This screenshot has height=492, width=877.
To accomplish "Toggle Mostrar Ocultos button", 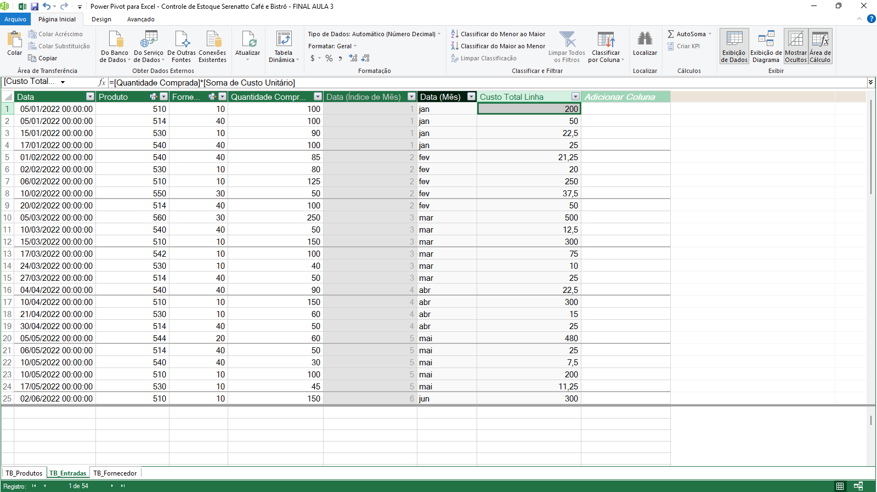I will click(796, 46).
